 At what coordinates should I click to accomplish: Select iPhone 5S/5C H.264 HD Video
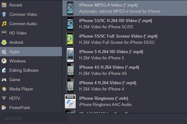tap(125, 24)
